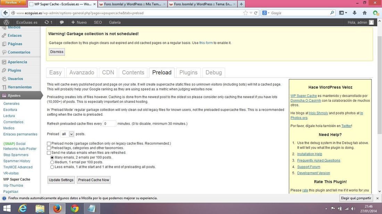Open Enlaces in the sidebar
The width and height of the screenshot is (382, 214).
click(x=15, y=35)
